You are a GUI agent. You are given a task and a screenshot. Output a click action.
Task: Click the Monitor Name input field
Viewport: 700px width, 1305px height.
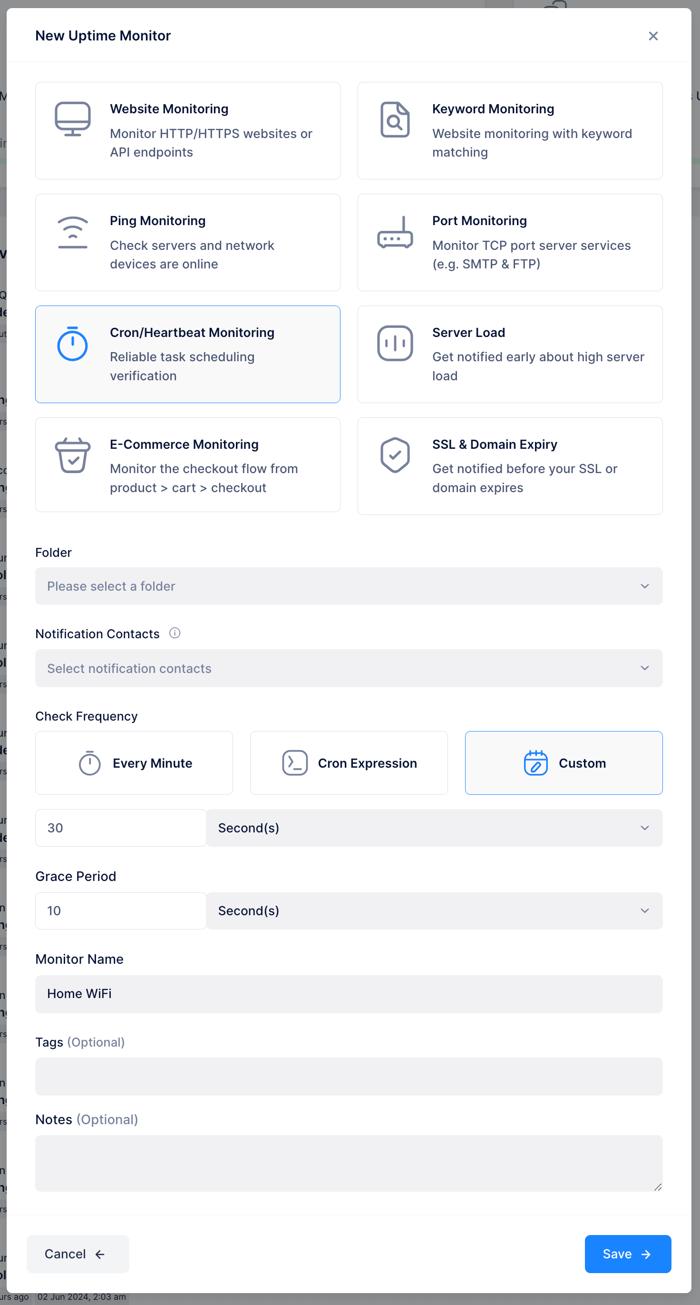point(349,994)
